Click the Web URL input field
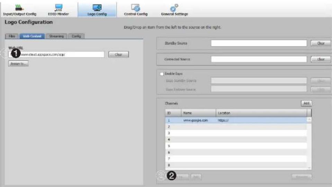 (x=56, y=54)
